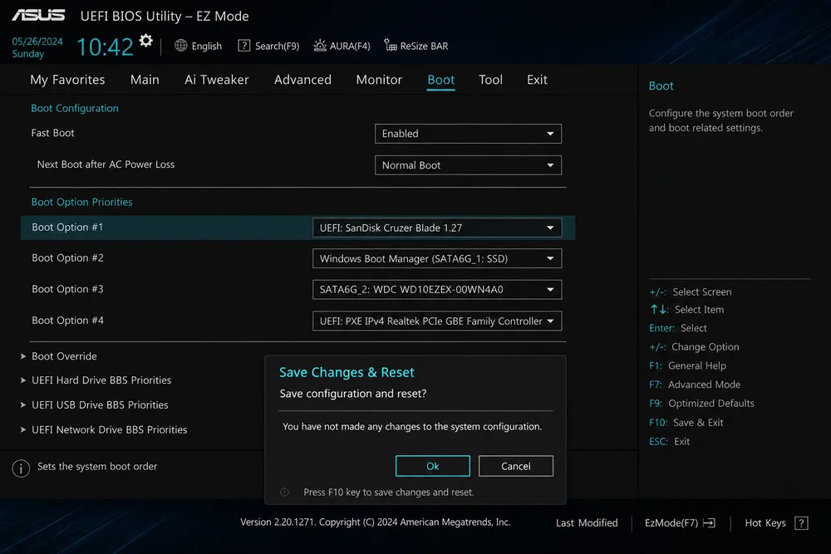Open the Boot Option #2 dropdown
831x554 pixels.
click(437, 258)
